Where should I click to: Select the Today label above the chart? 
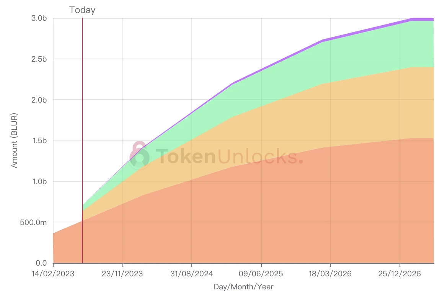82,10
